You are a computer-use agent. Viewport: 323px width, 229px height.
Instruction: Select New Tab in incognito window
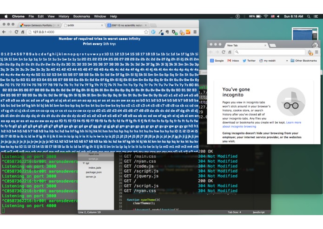click(246, 45)
